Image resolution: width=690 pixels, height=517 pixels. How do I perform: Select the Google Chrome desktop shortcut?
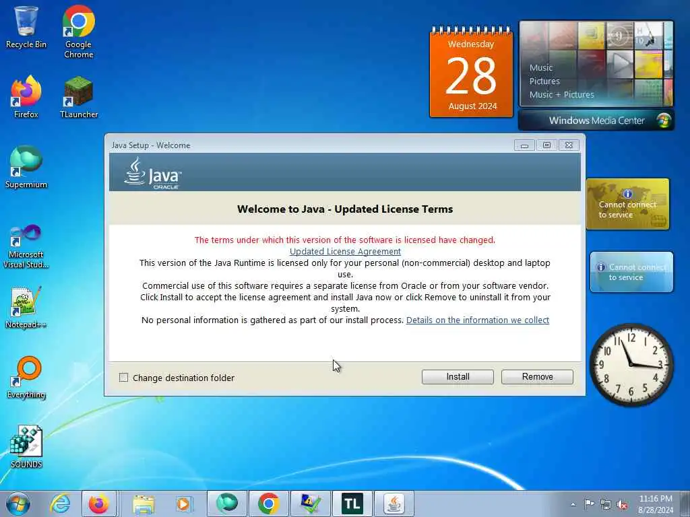click(x=78, y=32)
